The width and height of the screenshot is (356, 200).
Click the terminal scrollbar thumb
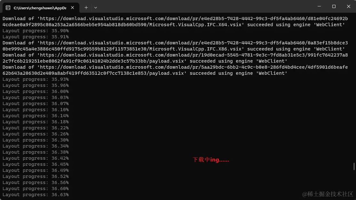(x=354, y=166)
